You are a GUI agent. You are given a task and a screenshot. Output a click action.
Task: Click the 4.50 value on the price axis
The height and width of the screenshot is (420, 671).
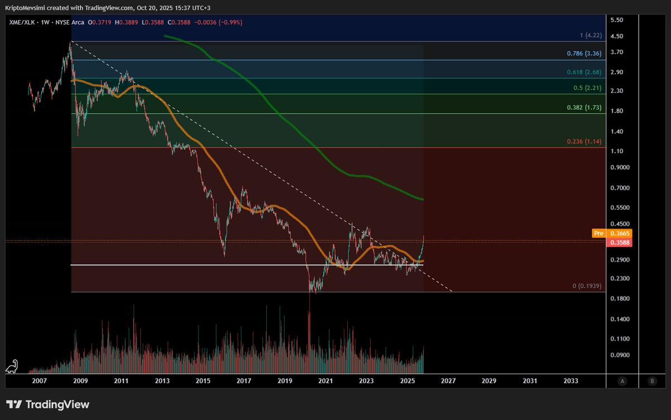[x=617, y=36]
